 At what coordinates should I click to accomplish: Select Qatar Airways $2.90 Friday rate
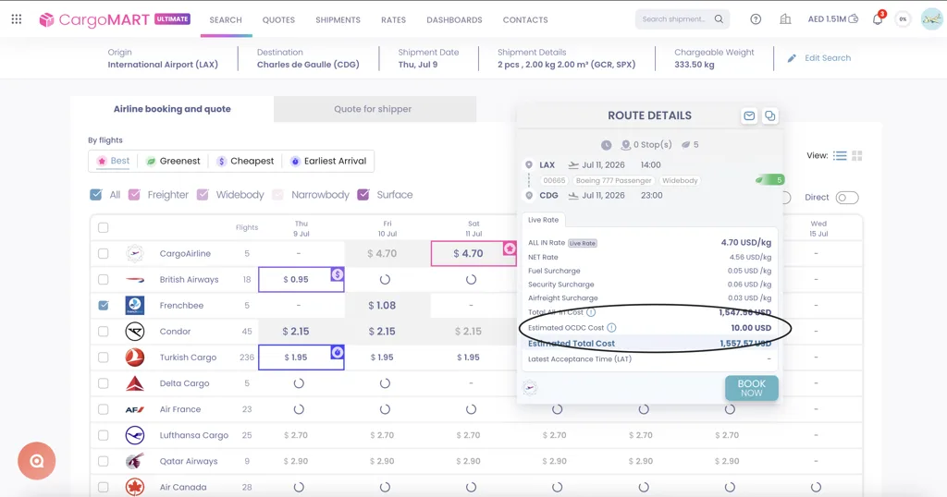(x=382, y=461)
